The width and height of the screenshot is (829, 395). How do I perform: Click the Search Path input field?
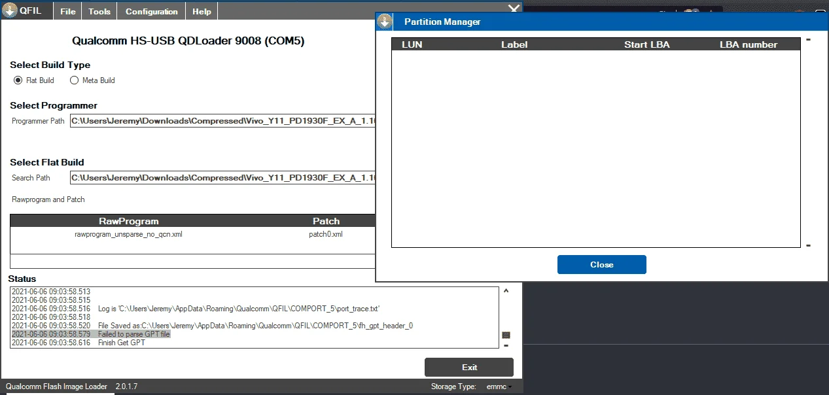(223, 177)
